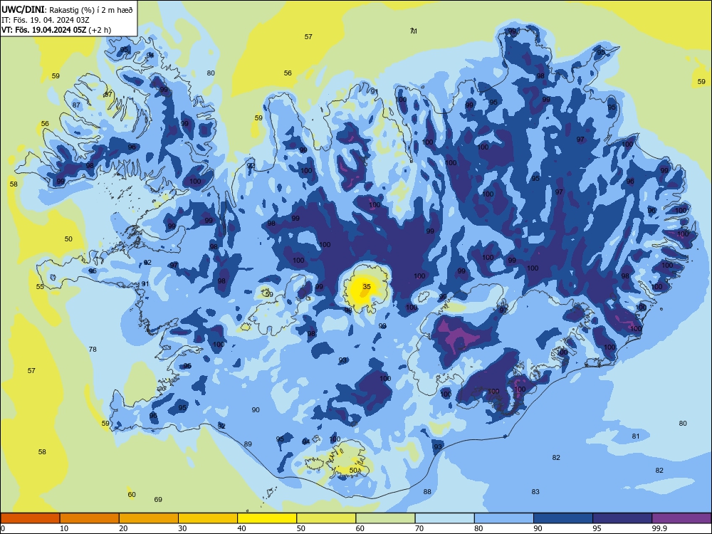Click the '81' humidity value on the map
The image size is (712, 534).
click(636, 436)
